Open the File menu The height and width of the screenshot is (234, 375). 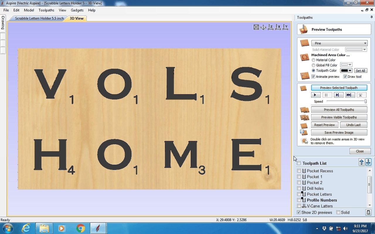[x=6, y=10]
